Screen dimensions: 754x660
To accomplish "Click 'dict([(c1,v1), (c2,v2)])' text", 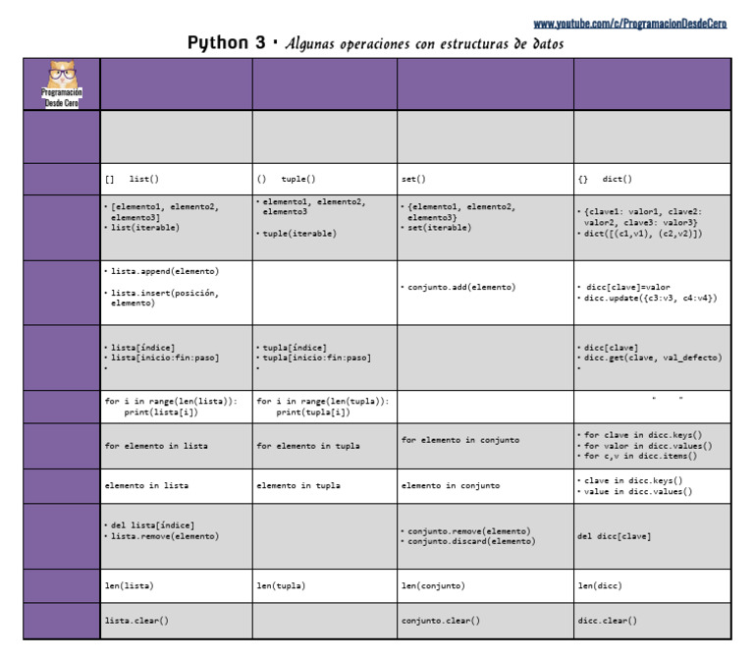I will point(643,234).
